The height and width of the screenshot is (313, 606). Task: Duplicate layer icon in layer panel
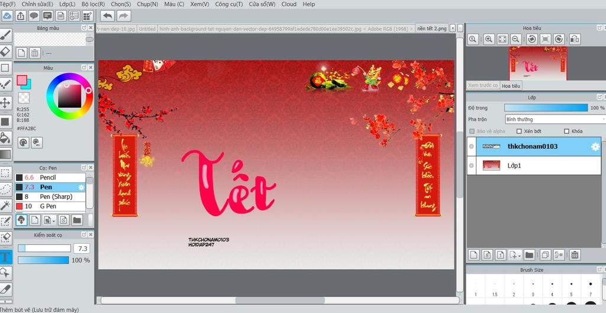tap(545, 255)
